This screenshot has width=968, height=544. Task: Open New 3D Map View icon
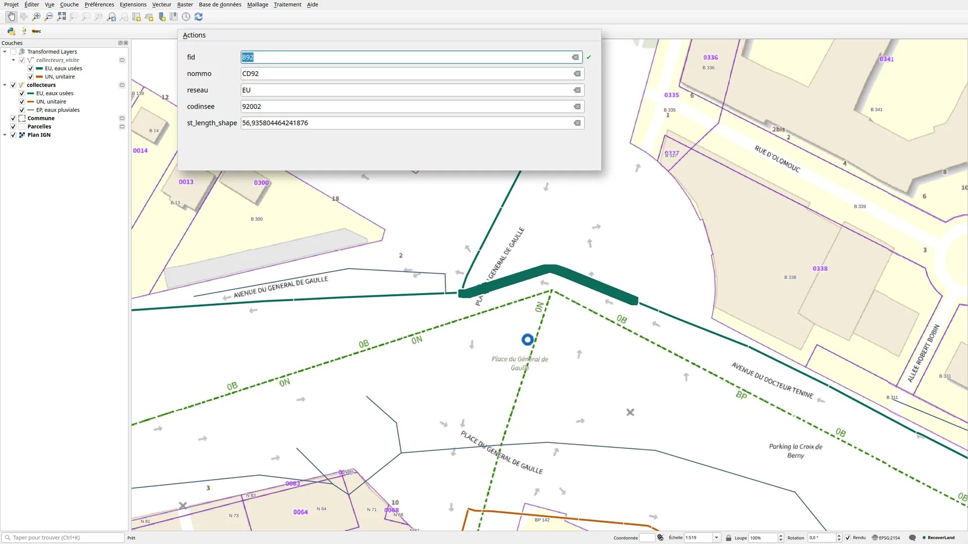pyautogui.click(x=149, y=17)
